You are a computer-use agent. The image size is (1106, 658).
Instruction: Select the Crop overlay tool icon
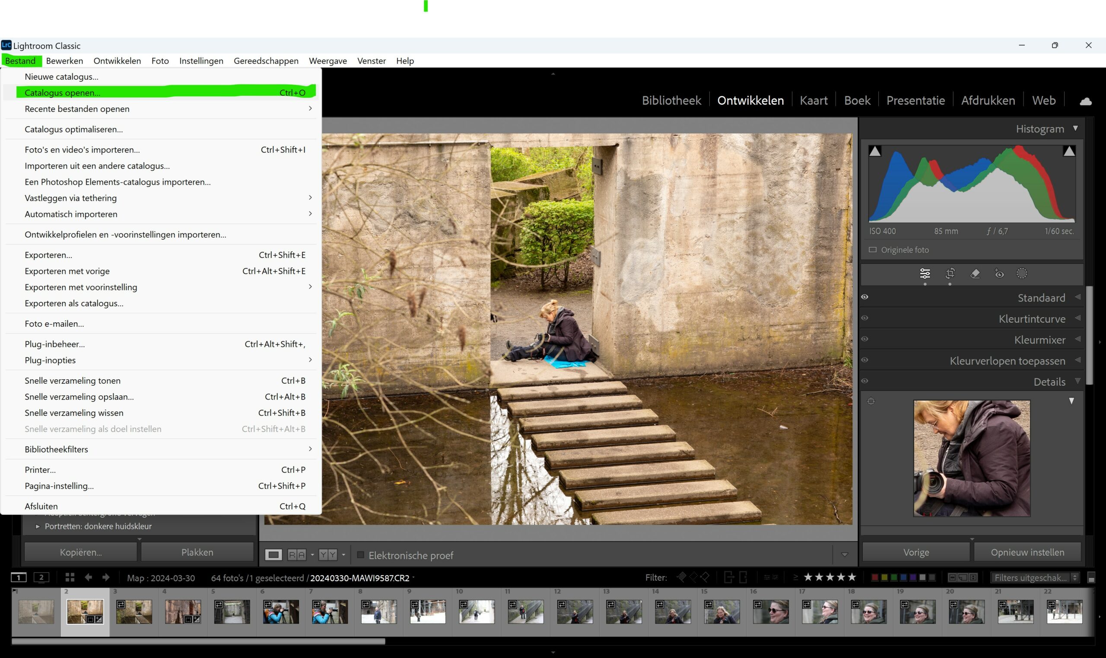(950, 274)
